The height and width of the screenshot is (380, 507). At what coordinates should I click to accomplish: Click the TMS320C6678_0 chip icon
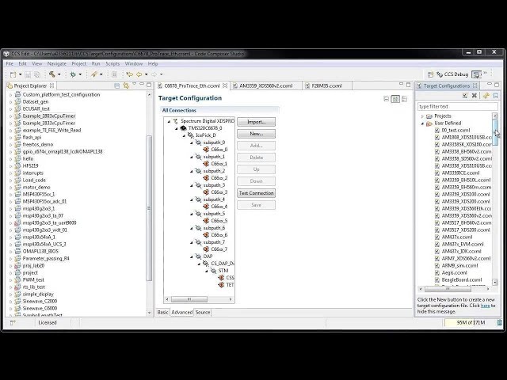click(183, 128)
